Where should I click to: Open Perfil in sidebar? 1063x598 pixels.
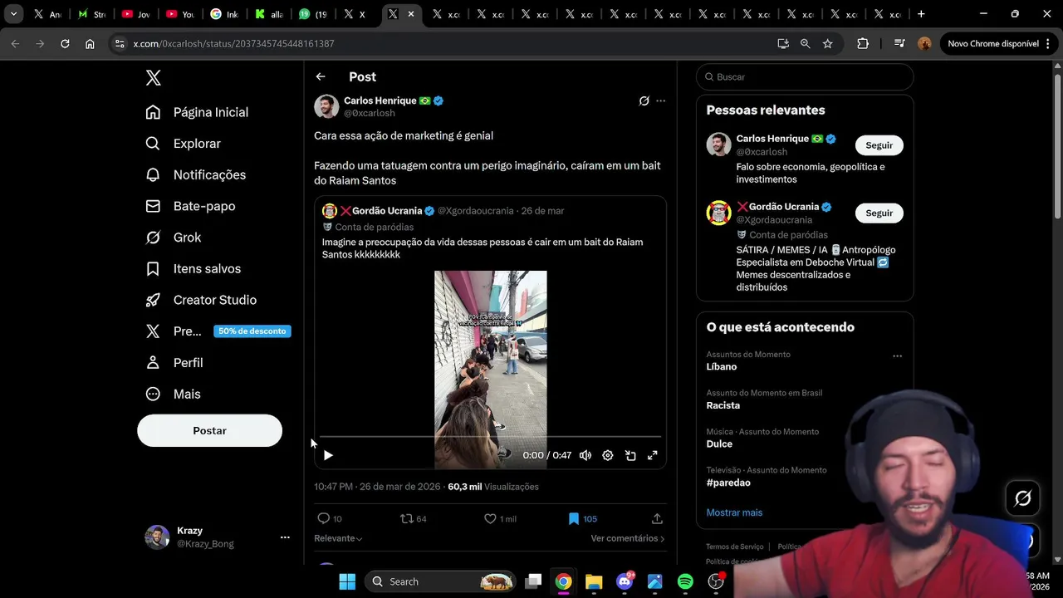pos(174,363)
